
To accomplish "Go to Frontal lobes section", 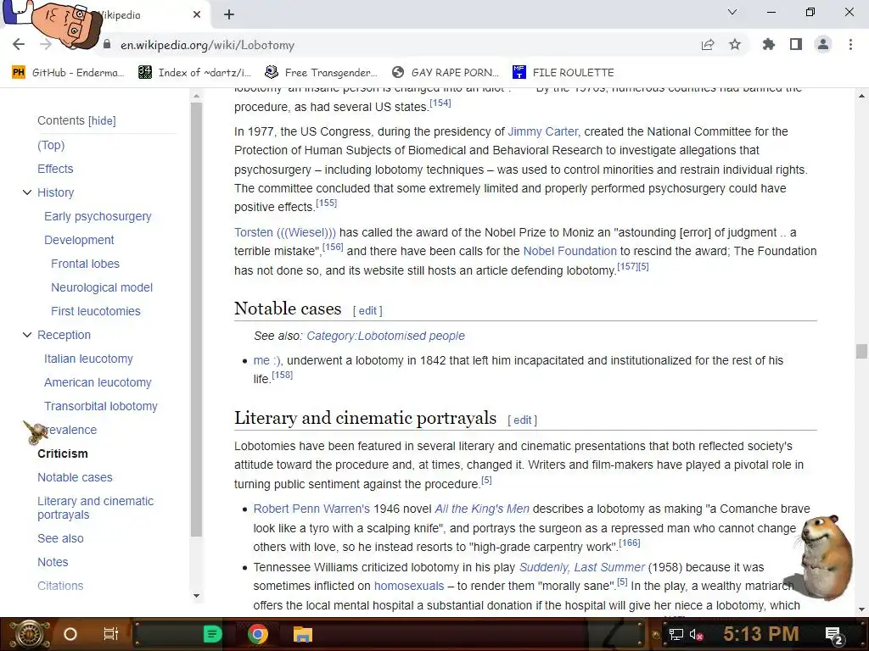I will pyautogui.click(x=86, y=264).
